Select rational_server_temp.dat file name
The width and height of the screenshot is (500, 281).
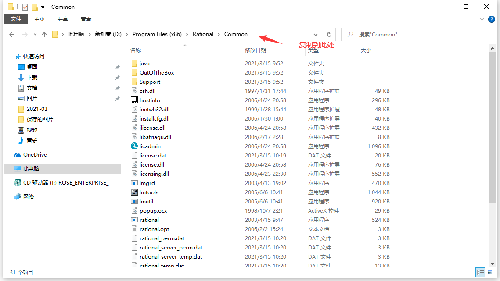pos(171,257)
